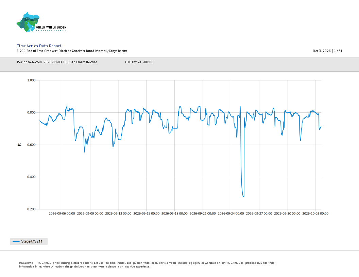This screenshot has width=359, height=277.
Task: Click the 2026-09-12 00:00 date label
Action: tap(118, 214)
